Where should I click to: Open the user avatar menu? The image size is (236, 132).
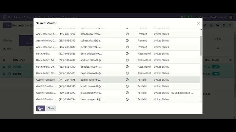pos(230,17)
